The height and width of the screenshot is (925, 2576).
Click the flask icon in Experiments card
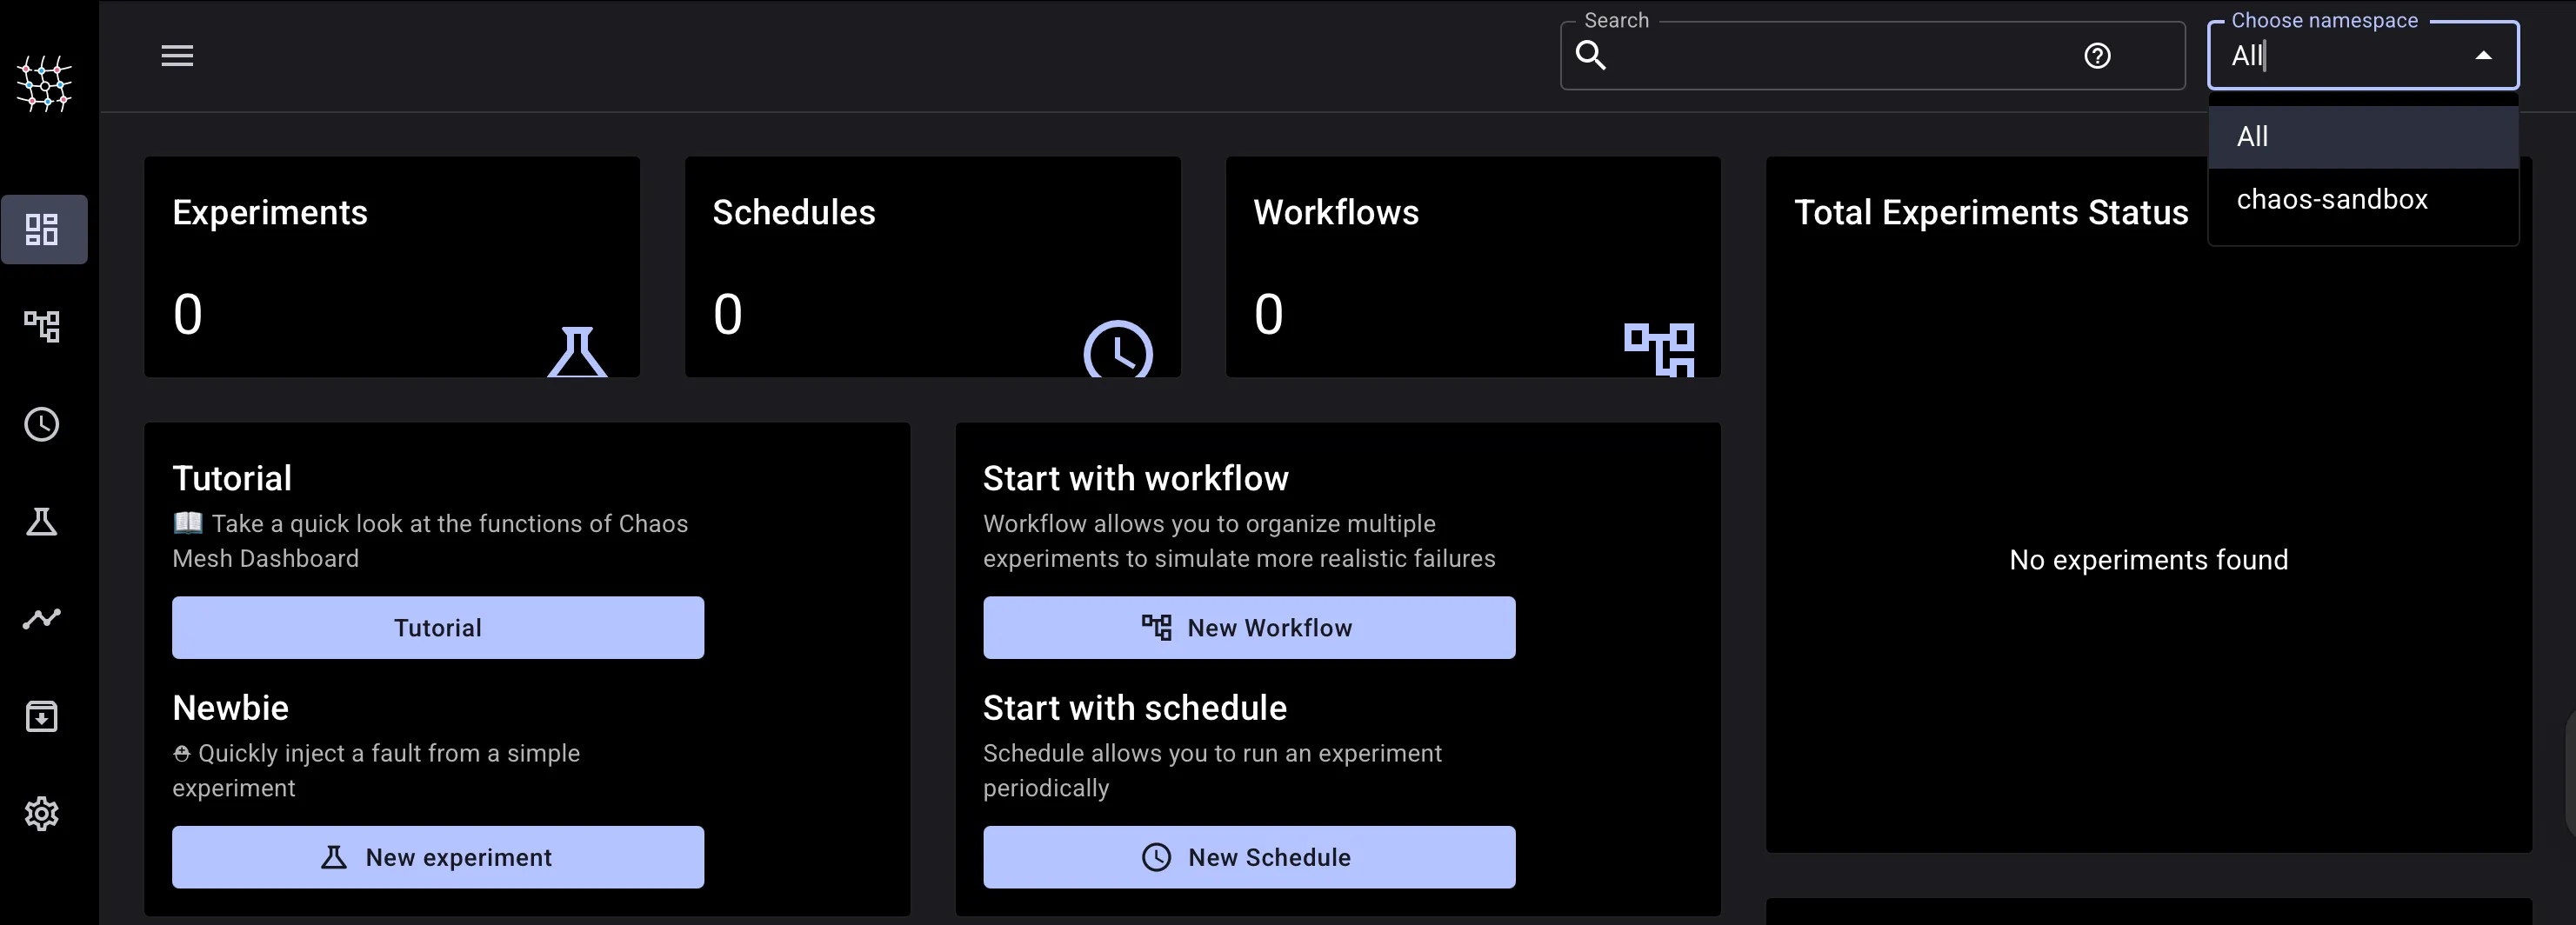tap(578, 351)
